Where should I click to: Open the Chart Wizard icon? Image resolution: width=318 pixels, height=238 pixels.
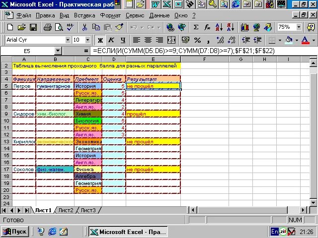pyautogui.click(x=245, y=27)
